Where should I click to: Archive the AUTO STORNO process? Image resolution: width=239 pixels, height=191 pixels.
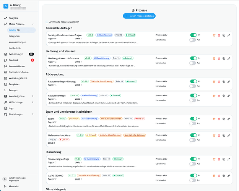click(214, 176)
